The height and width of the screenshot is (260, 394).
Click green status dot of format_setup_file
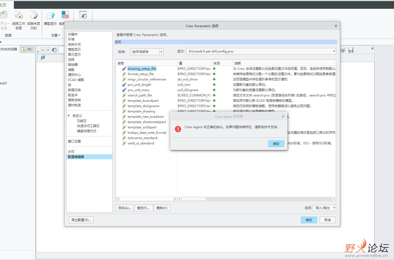214,74
